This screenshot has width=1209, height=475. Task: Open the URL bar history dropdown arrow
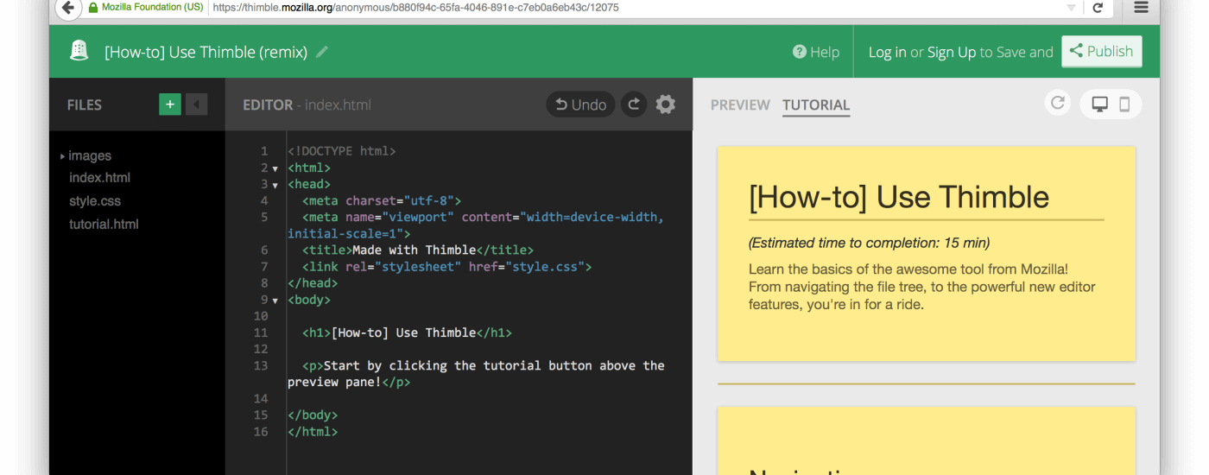pyautogui.click(x=1071, y=8)
